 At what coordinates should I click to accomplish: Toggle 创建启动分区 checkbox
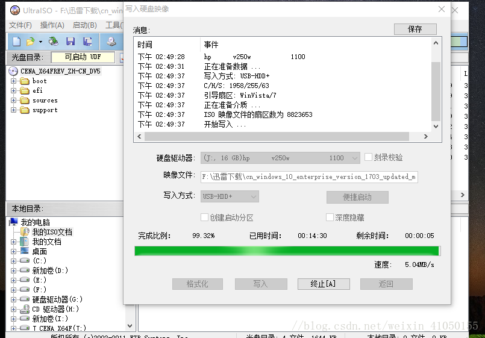pyautogui.click(x=204, y=218)
